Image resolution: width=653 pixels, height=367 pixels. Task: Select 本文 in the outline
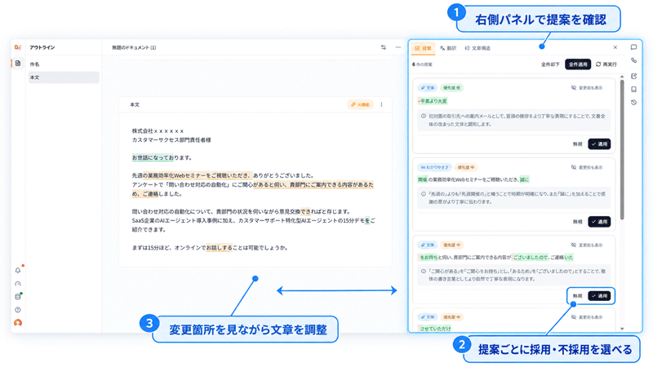(64, 77)
